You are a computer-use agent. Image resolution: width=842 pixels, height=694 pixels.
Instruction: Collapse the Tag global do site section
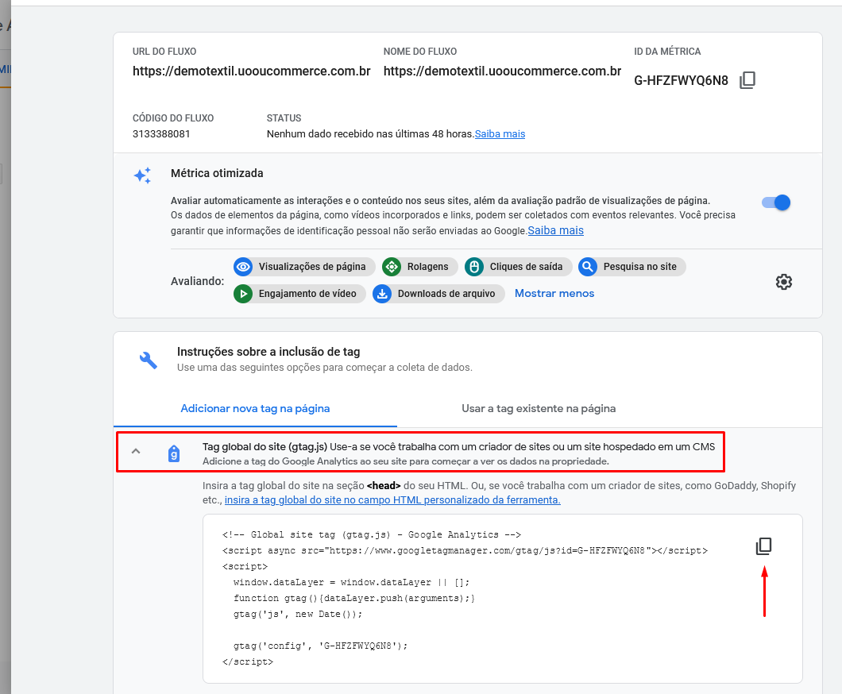[x=136, y=451]
